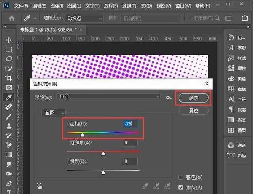Click the 确定 button
The image size is (253, 194).
[194, 98]
